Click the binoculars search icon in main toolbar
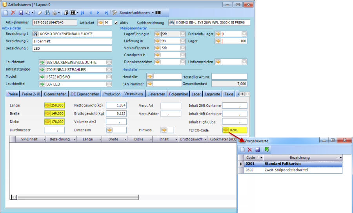Screen dimensions: 353x213 47,13
